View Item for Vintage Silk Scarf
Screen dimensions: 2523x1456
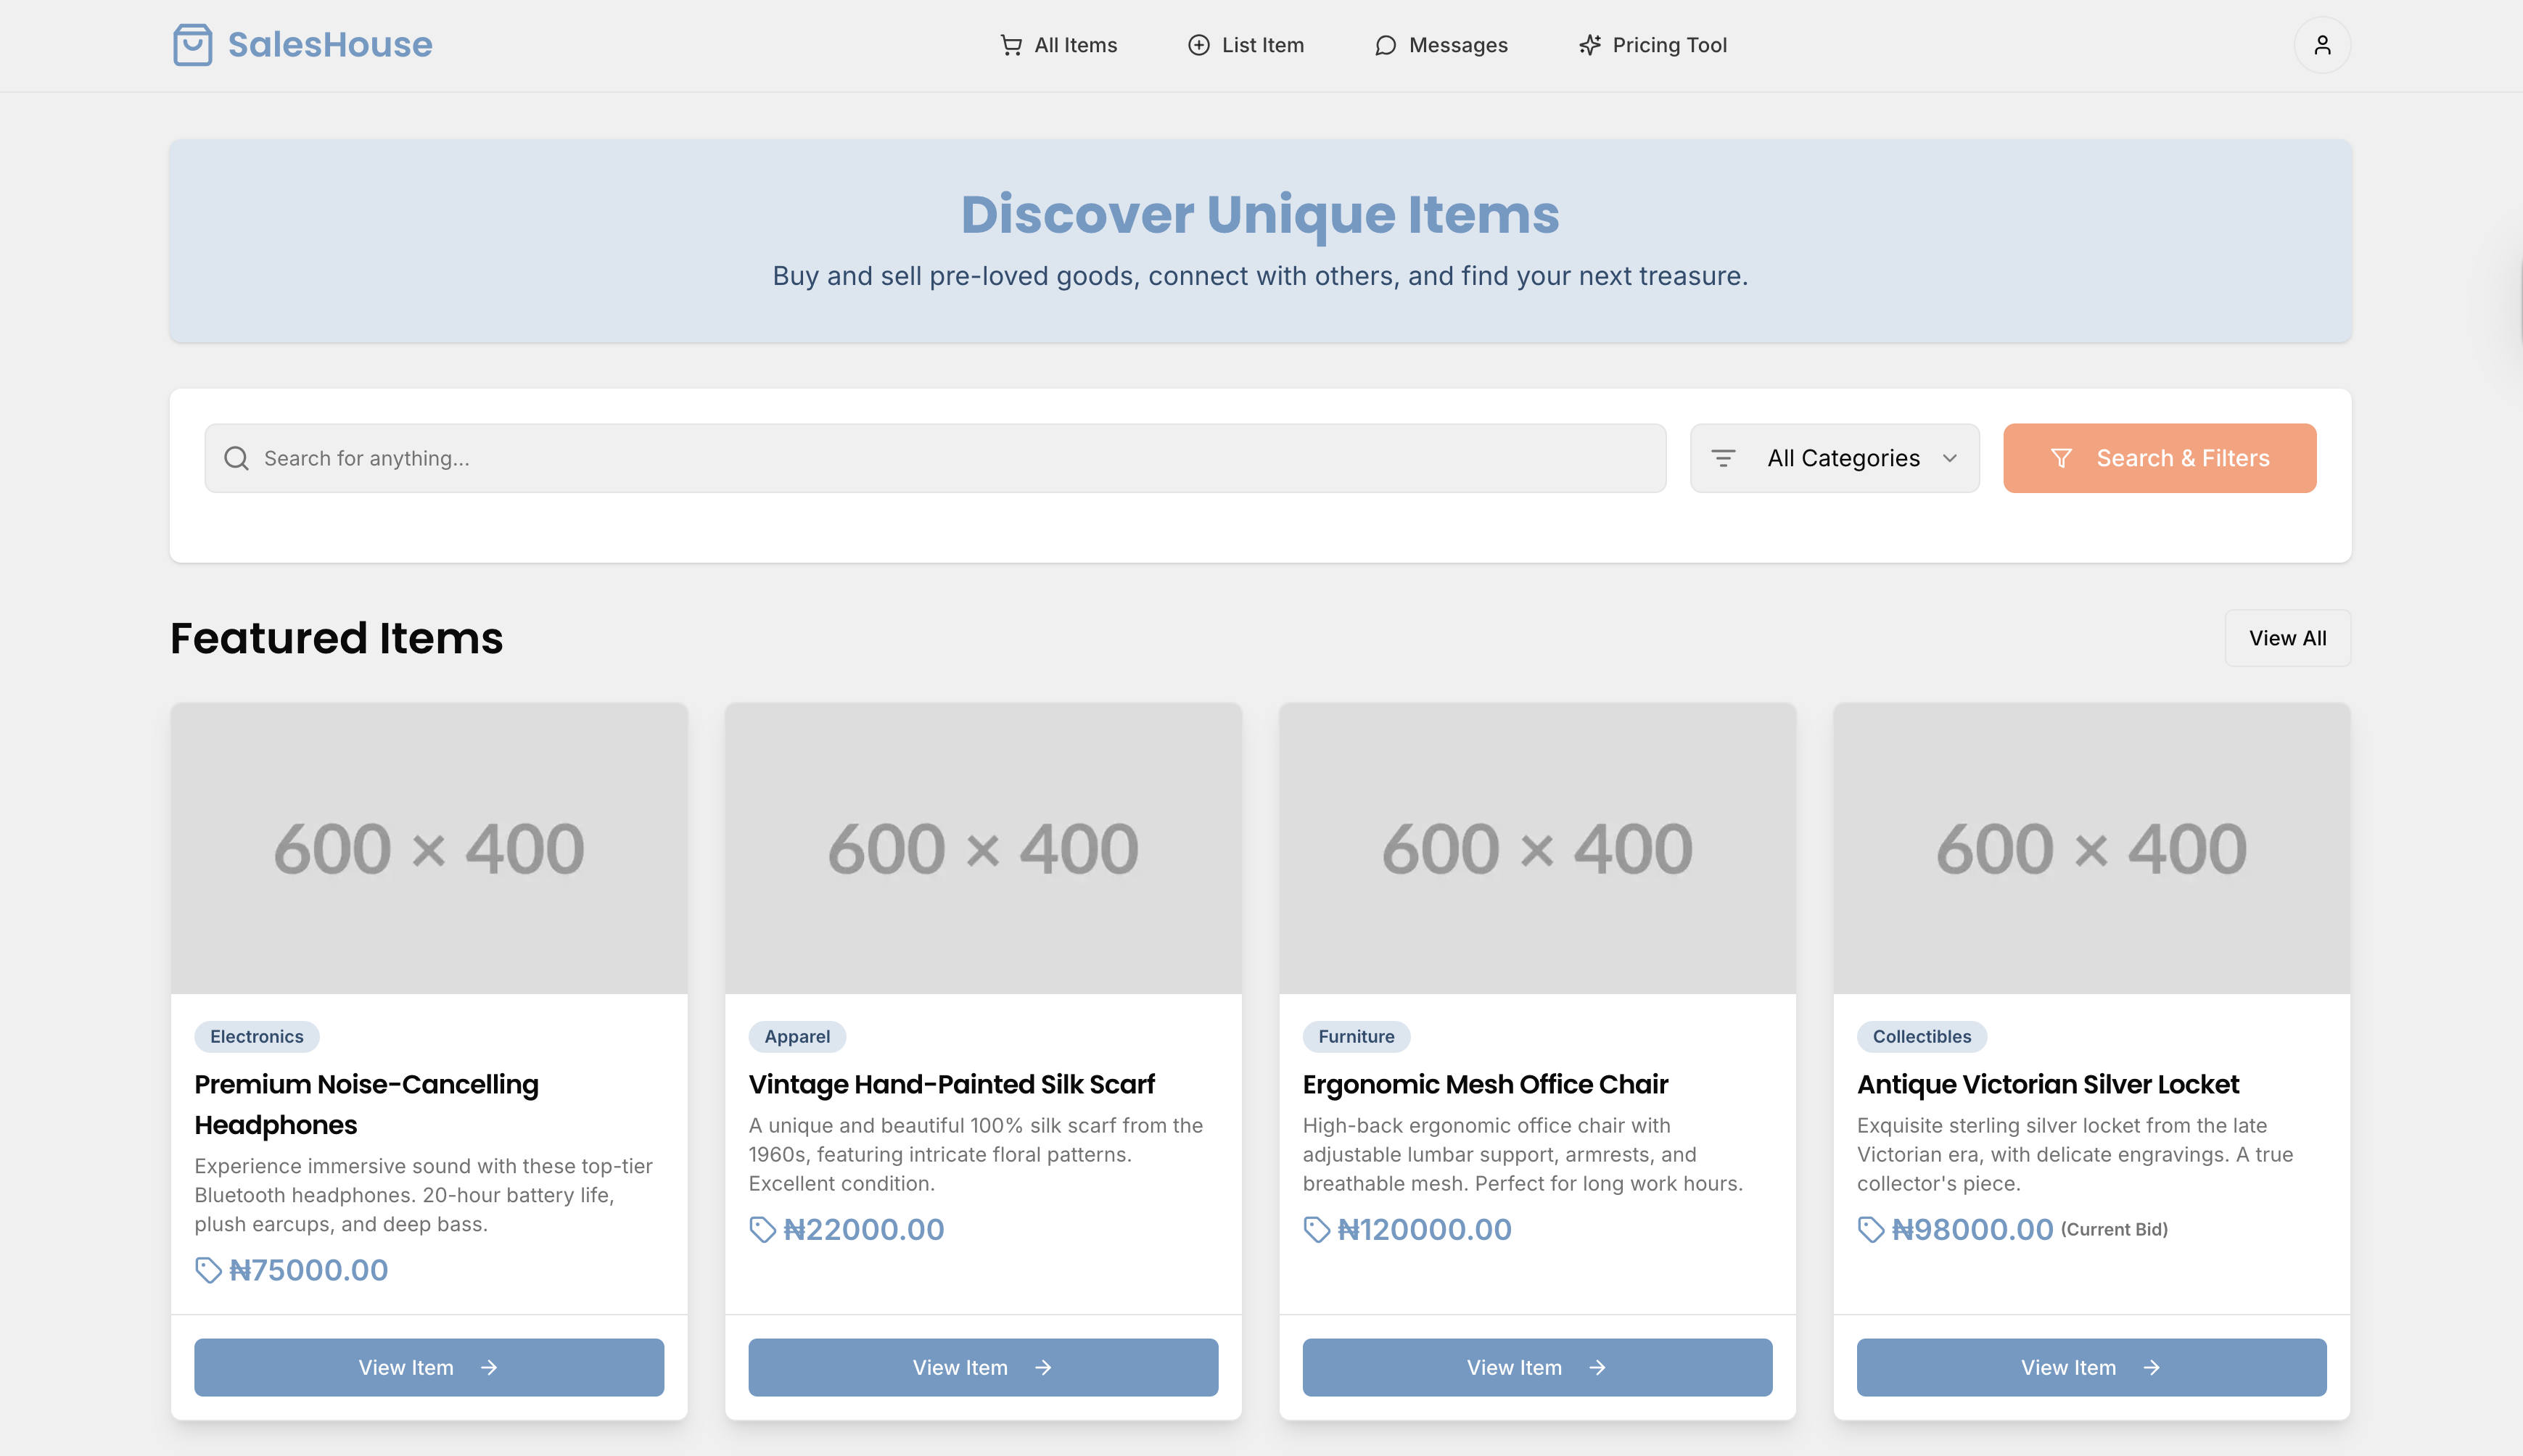982,1367
